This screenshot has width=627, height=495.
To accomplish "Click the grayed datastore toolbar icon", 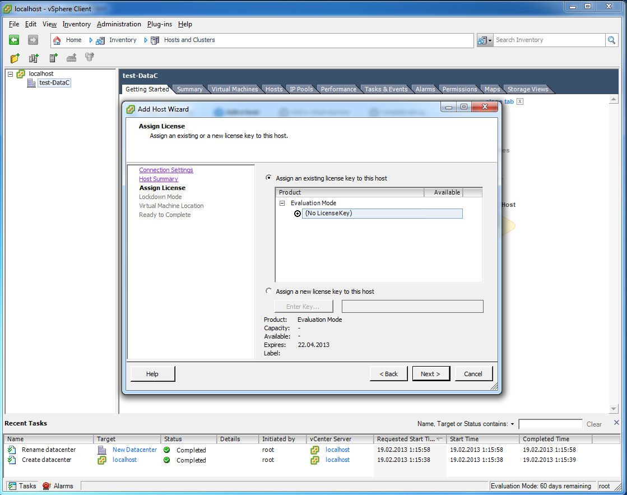I will (x=90, y=57).
